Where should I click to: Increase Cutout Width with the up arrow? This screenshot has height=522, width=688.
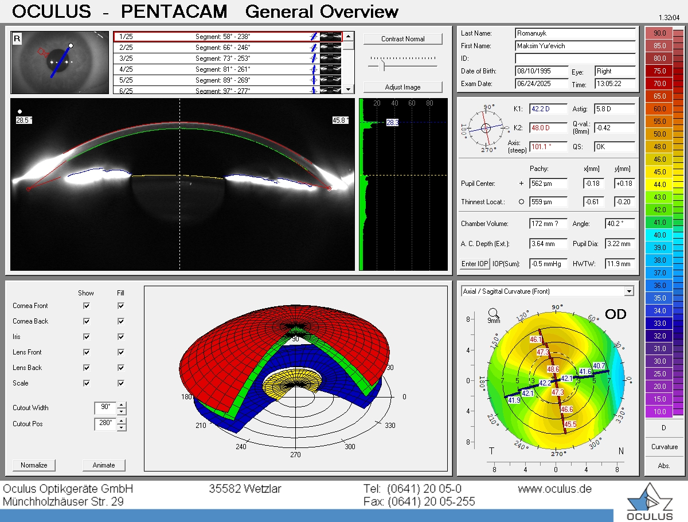coord(121,405)
